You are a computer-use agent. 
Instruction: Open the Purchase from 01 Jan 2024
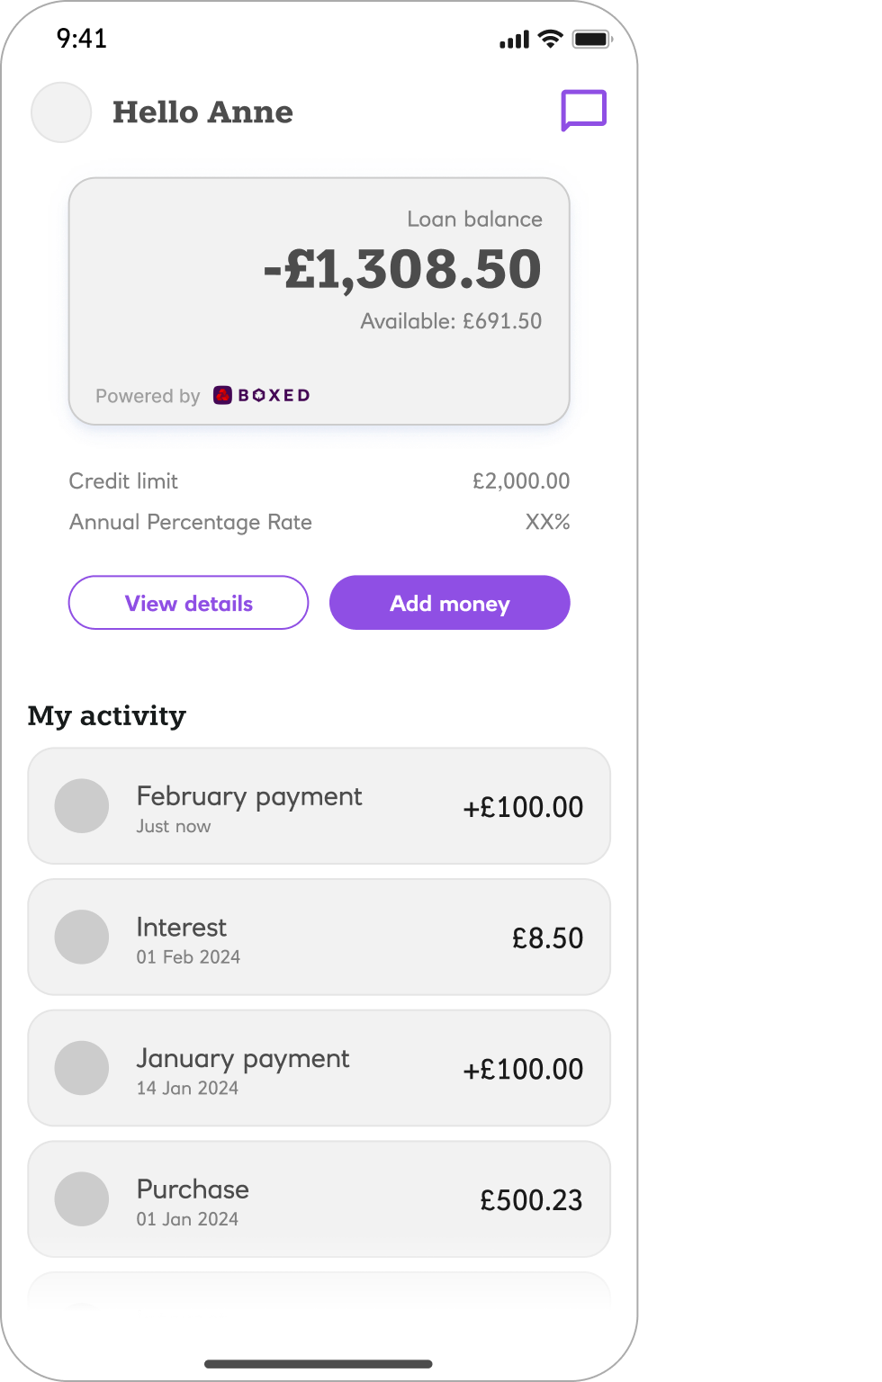tap(319, 1198)
